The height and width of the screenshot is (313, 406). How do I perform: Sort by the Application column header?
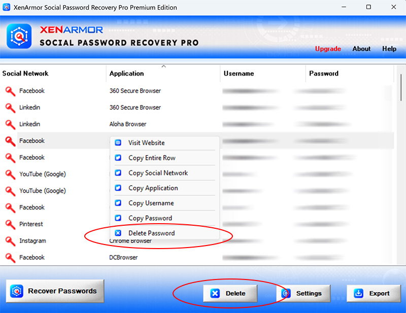tap(163, 74)
